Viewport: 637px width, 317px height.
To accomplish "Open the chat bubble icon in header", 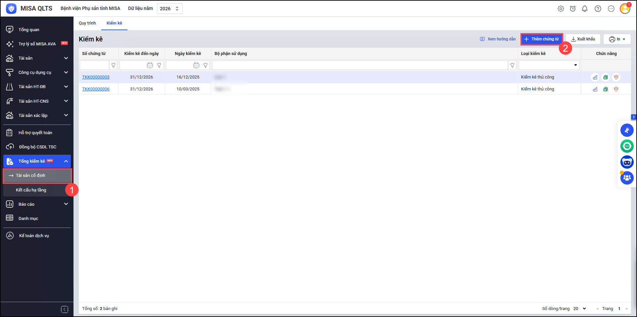I will (611, 9).
